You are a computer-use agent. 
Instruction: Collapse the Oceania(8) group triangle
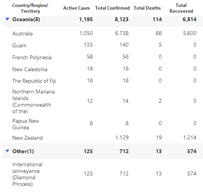(x=7, y=19)
